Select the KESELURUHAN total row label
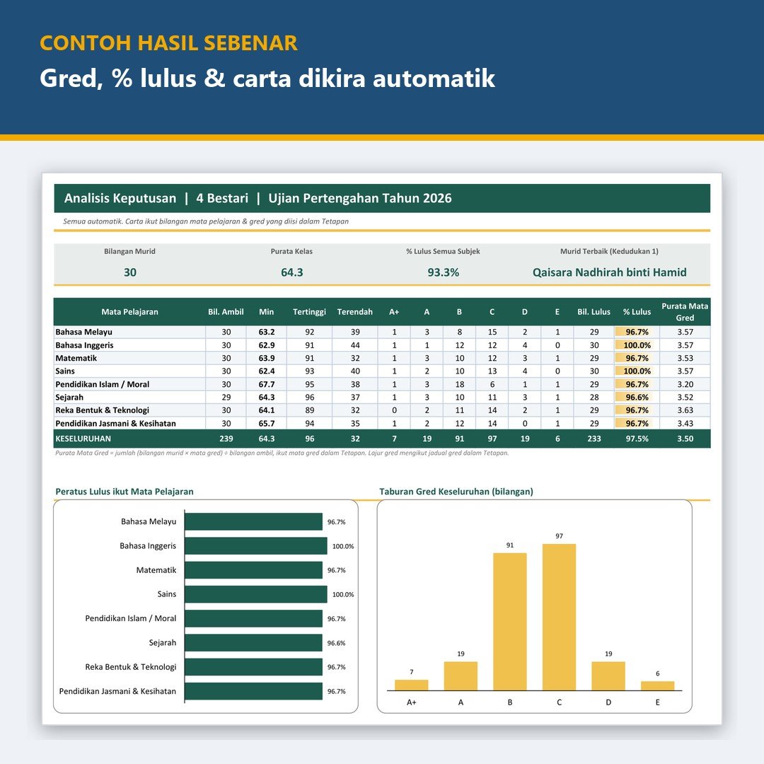Screen dimensions: 764x764 point(83,439)
